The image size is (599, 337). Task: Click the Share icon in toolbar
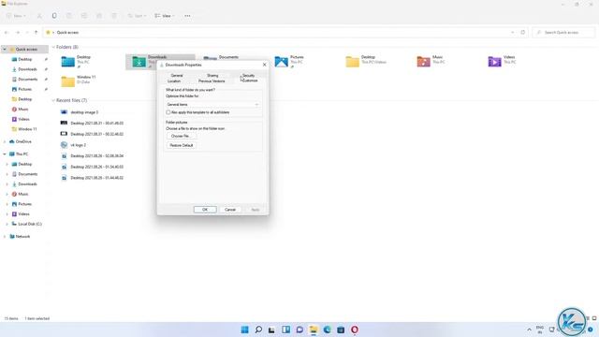coord(99,16)
